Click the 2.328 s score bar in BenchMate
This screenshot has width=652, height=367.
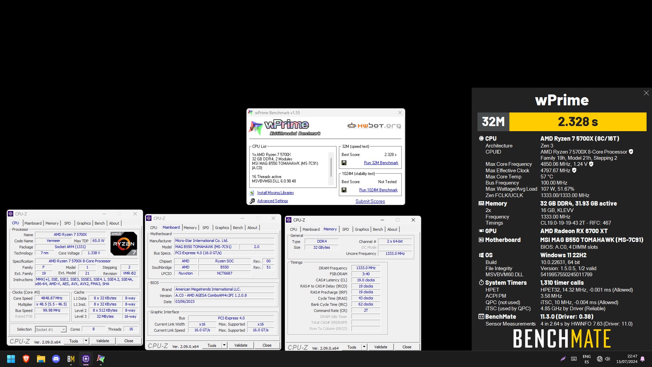[x=578, y=122]
